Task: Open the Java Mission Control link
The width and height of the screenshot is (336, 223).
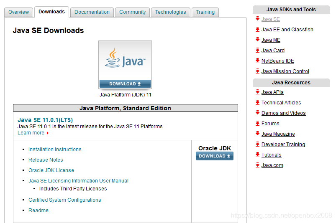Action: tap(285, 71)
